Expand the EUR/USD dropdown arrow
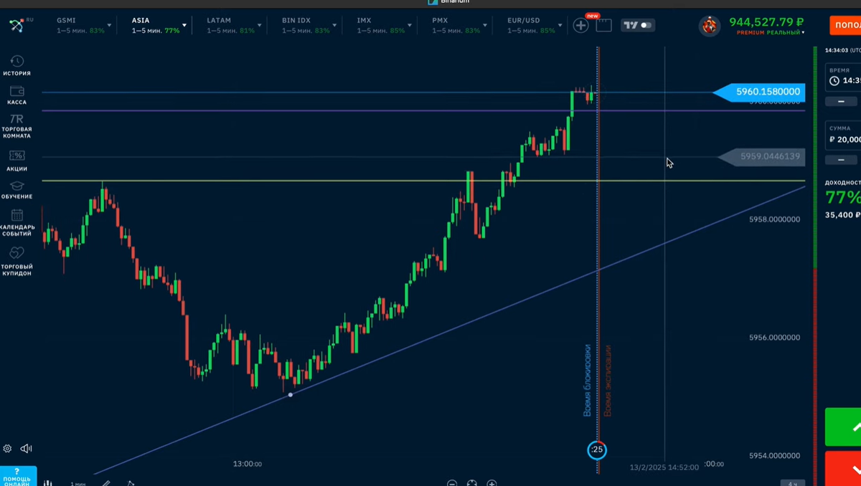Screen dimensions: 861x486 (x=561, y=26)
